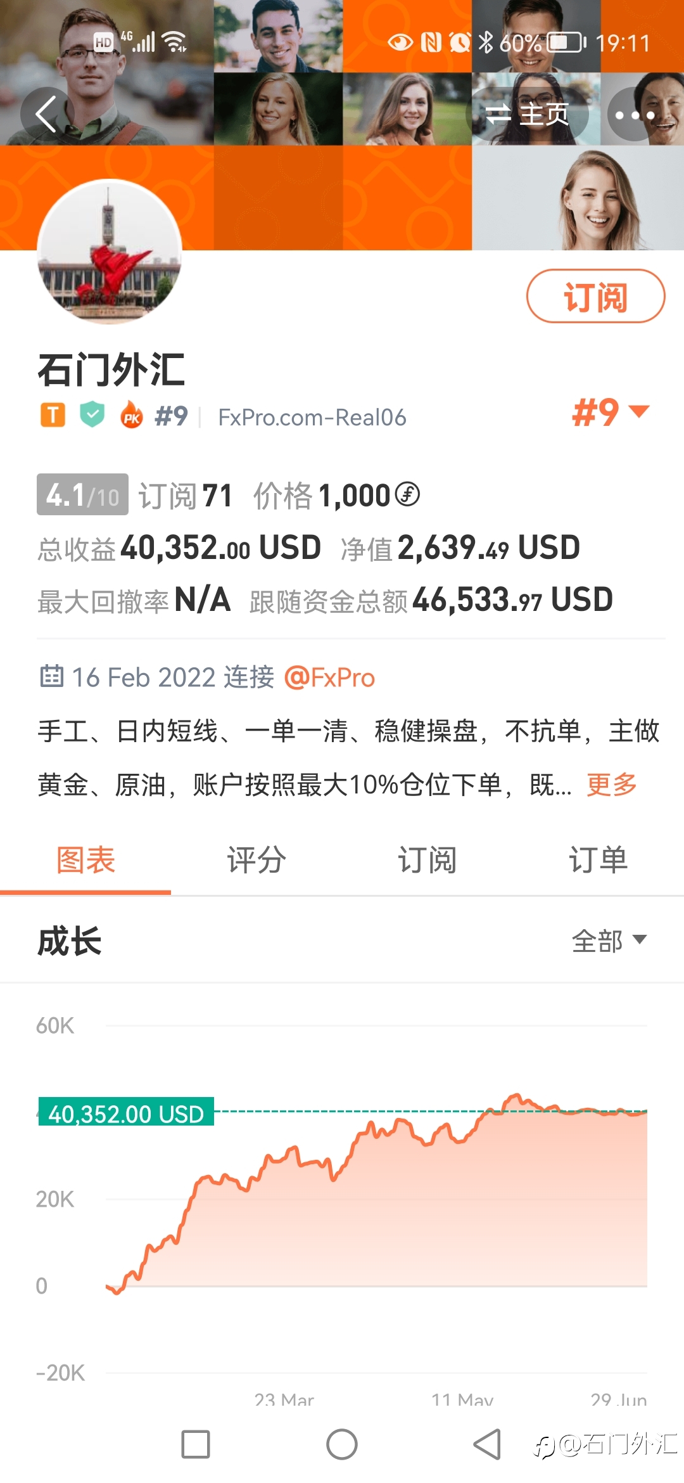This screenshot has width=684, height=1483.
Task: Tap the PK flame badge icon
Action: click(x=132, y=415)
